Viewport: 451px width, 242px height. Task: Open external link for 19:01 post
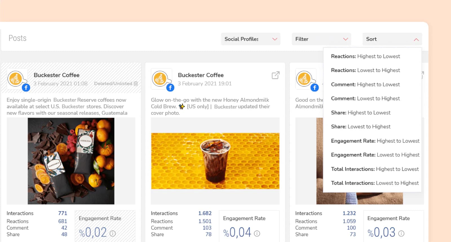click(x=275, y=75)
